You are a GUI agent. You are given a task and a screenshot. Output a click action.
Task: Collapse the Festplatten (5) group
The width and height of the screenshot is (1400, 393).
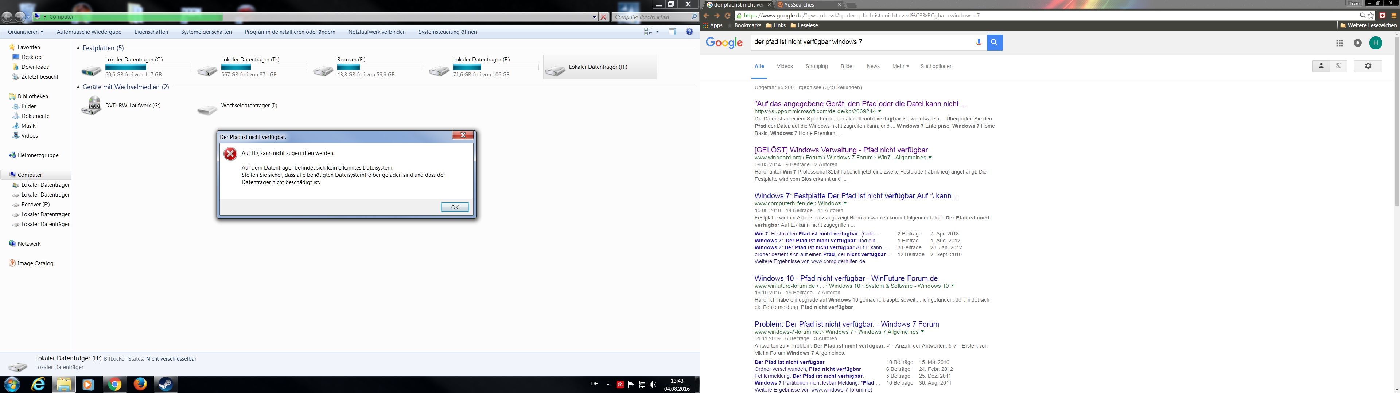pos(78,48)
